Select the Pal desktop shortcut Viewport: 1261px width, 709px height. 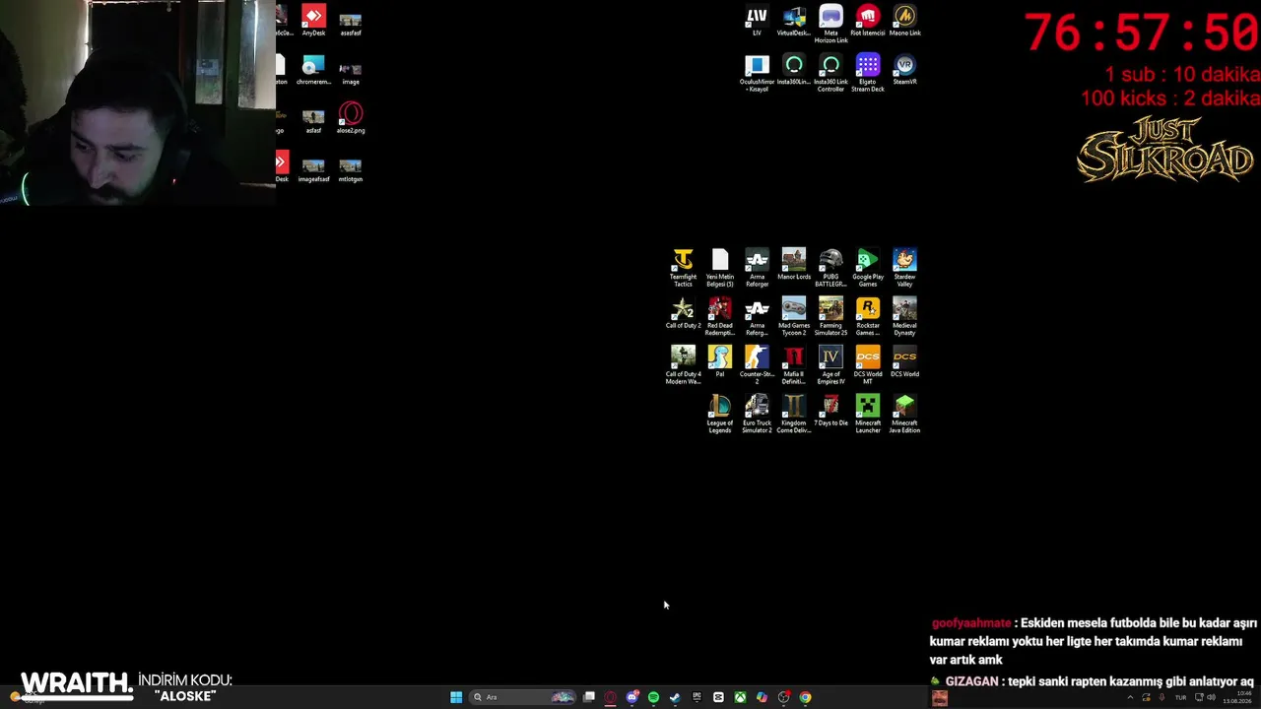pos(720,361)
